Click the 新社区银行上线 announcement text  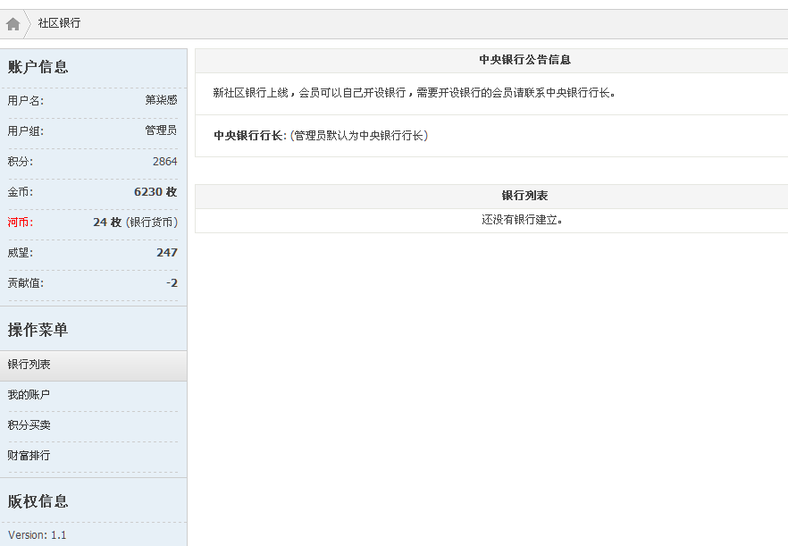point(415,93)
